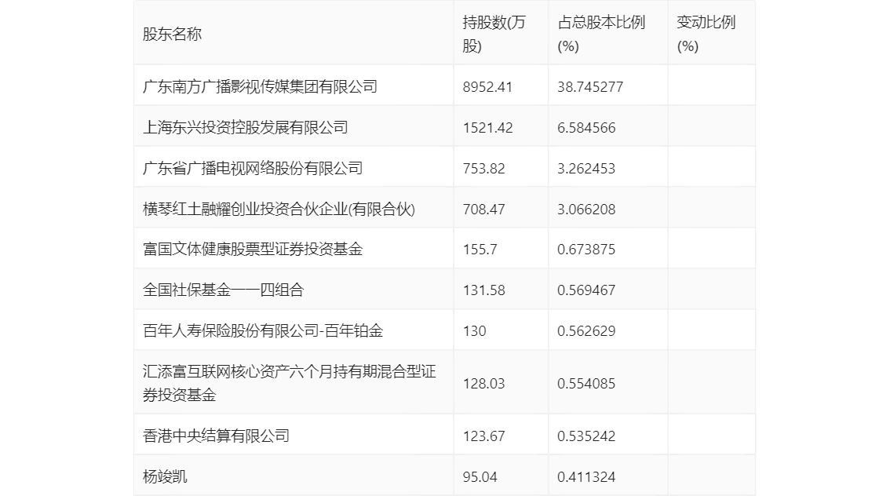Click percentage 0.569467
890x496 pixels.
586,290
